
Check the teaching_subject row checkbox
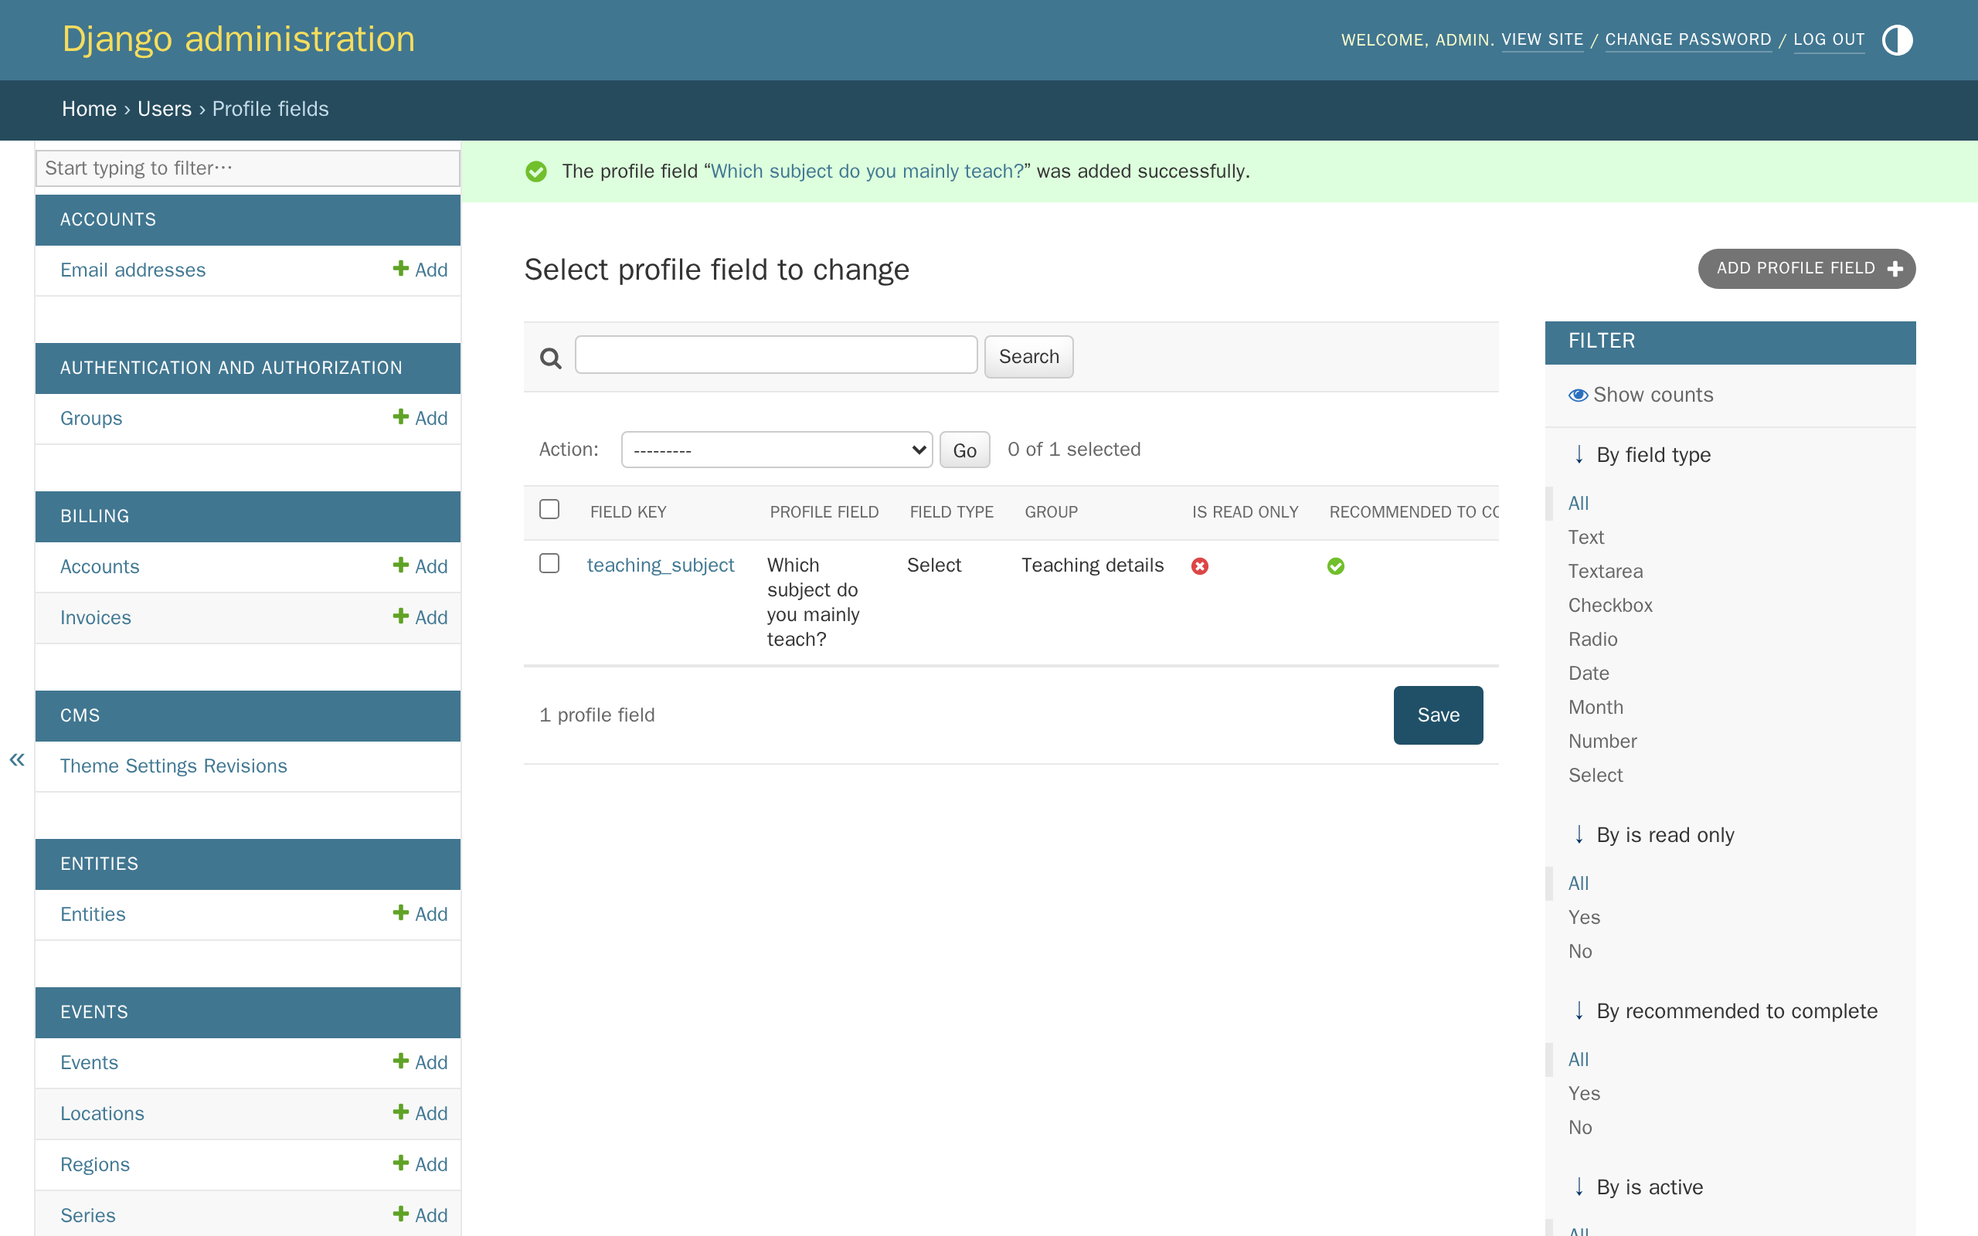click(x=549, y=563)
